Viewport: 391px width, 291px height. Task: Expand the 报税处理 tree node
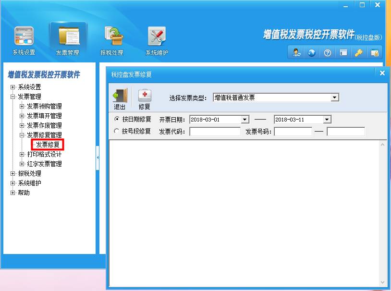12,173
